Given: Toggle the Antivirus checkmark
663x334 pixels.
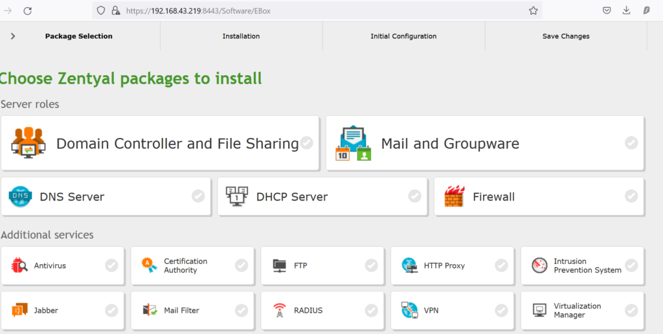Looking at the screenshot, I should [111, 265].
